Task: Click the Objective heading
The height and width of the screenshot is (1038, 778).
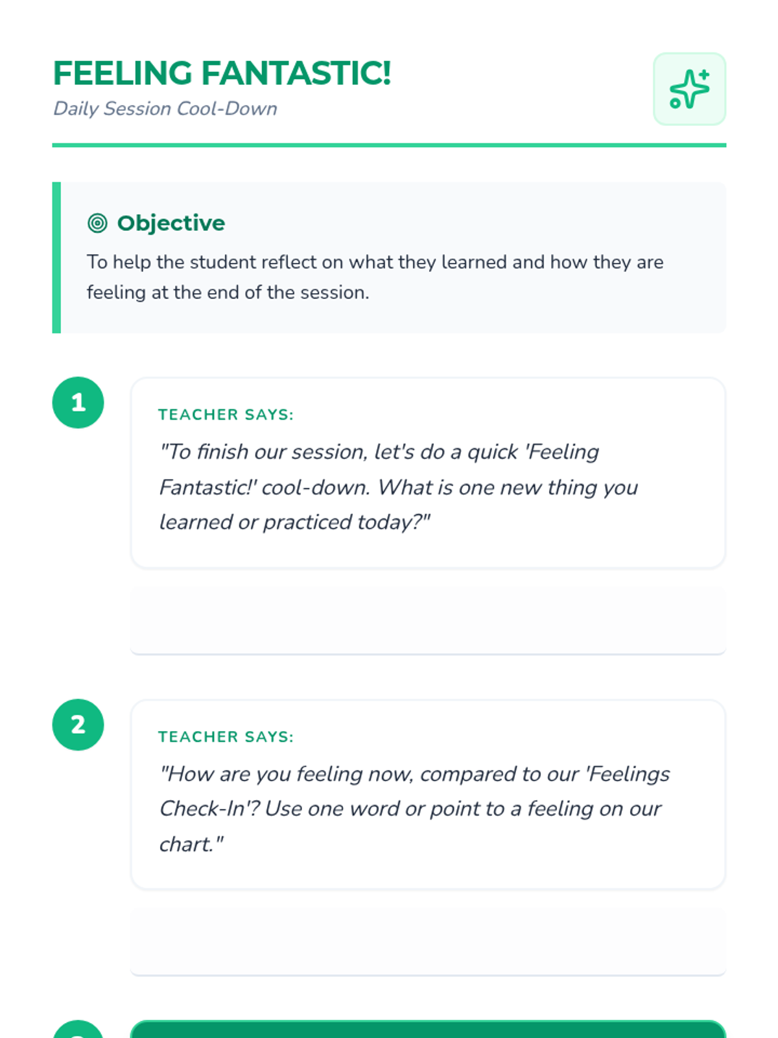Action: pyautogui.click(x=171, y=223)
